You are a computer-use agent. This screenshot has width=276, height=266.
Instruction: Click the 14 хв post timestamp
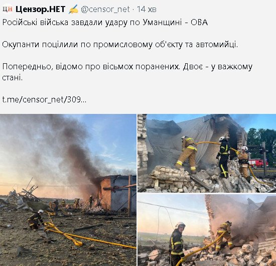click(147, 10)
